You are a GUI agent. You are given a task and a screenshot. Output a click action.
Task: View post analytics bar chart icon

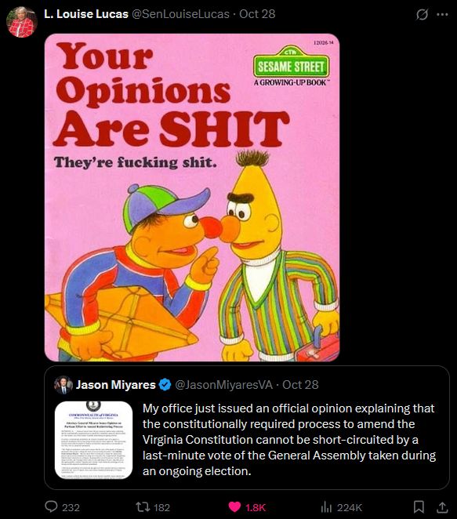326,506
